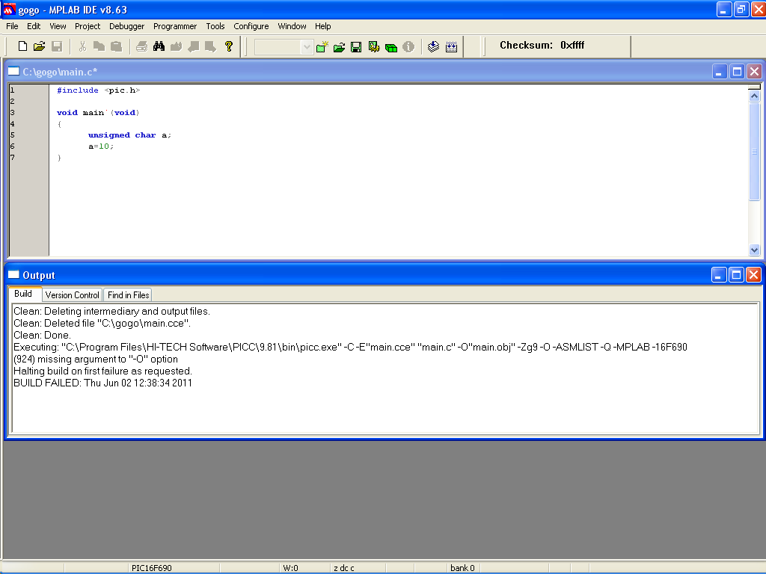Viewport: 766px width, 574px height.
Task: Open Find with the binoculars icon
Action: tap(159, 46)
